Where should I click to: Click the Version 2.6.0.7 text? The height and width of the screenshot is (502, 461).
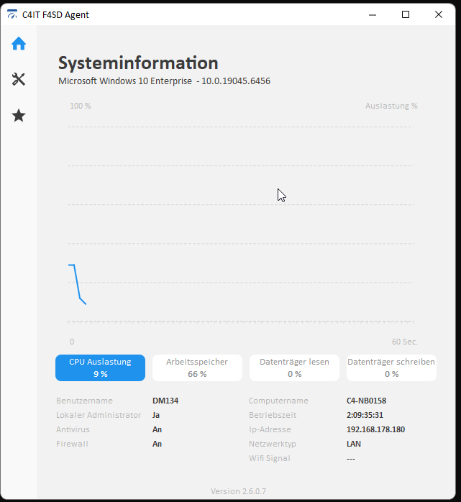pos(238,491)
